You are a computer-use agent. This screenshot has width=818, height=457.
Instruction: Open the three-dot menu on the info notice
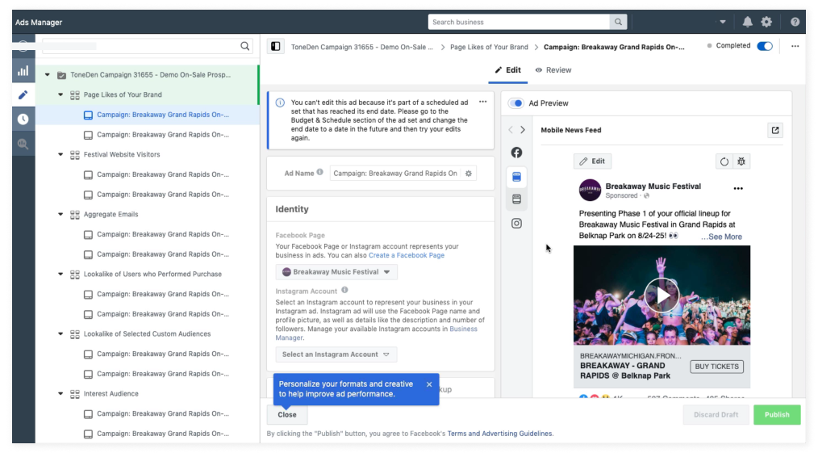click(x=482, y=102)
